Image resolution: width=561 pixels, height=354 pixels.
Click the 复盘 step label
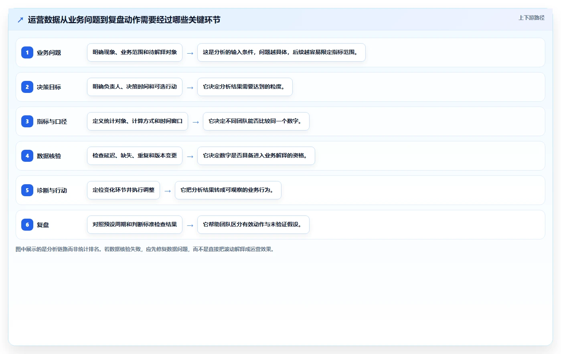(43, 225)
